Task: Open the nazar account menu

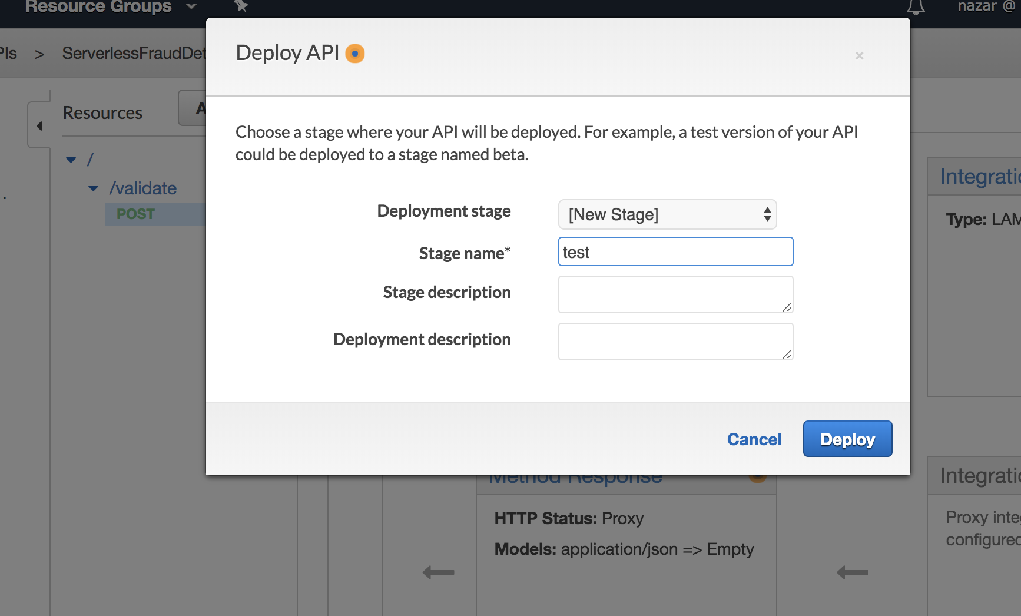Action: click(986, 6)
